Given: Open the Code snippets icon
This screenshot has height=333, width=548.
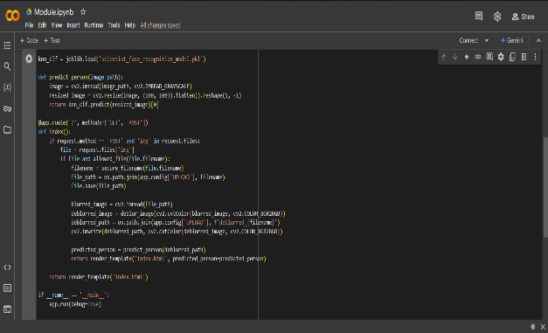Looking at the screenshot, I should tap(7, 267).
